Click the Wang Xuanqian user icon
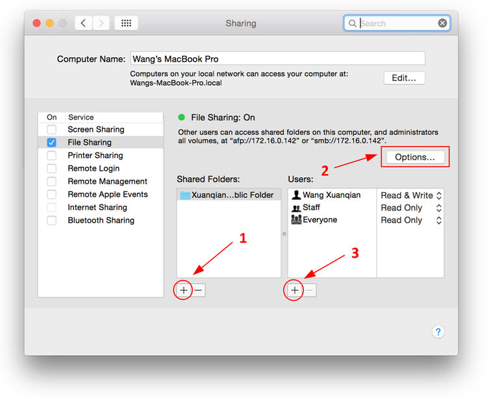Image resolution: width=489 pixels, height=398 pixels. point(296,195)
